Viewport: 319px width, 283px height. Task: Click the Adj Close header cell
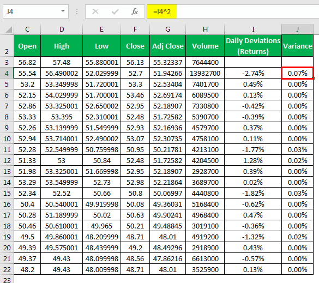pos(167,46)
